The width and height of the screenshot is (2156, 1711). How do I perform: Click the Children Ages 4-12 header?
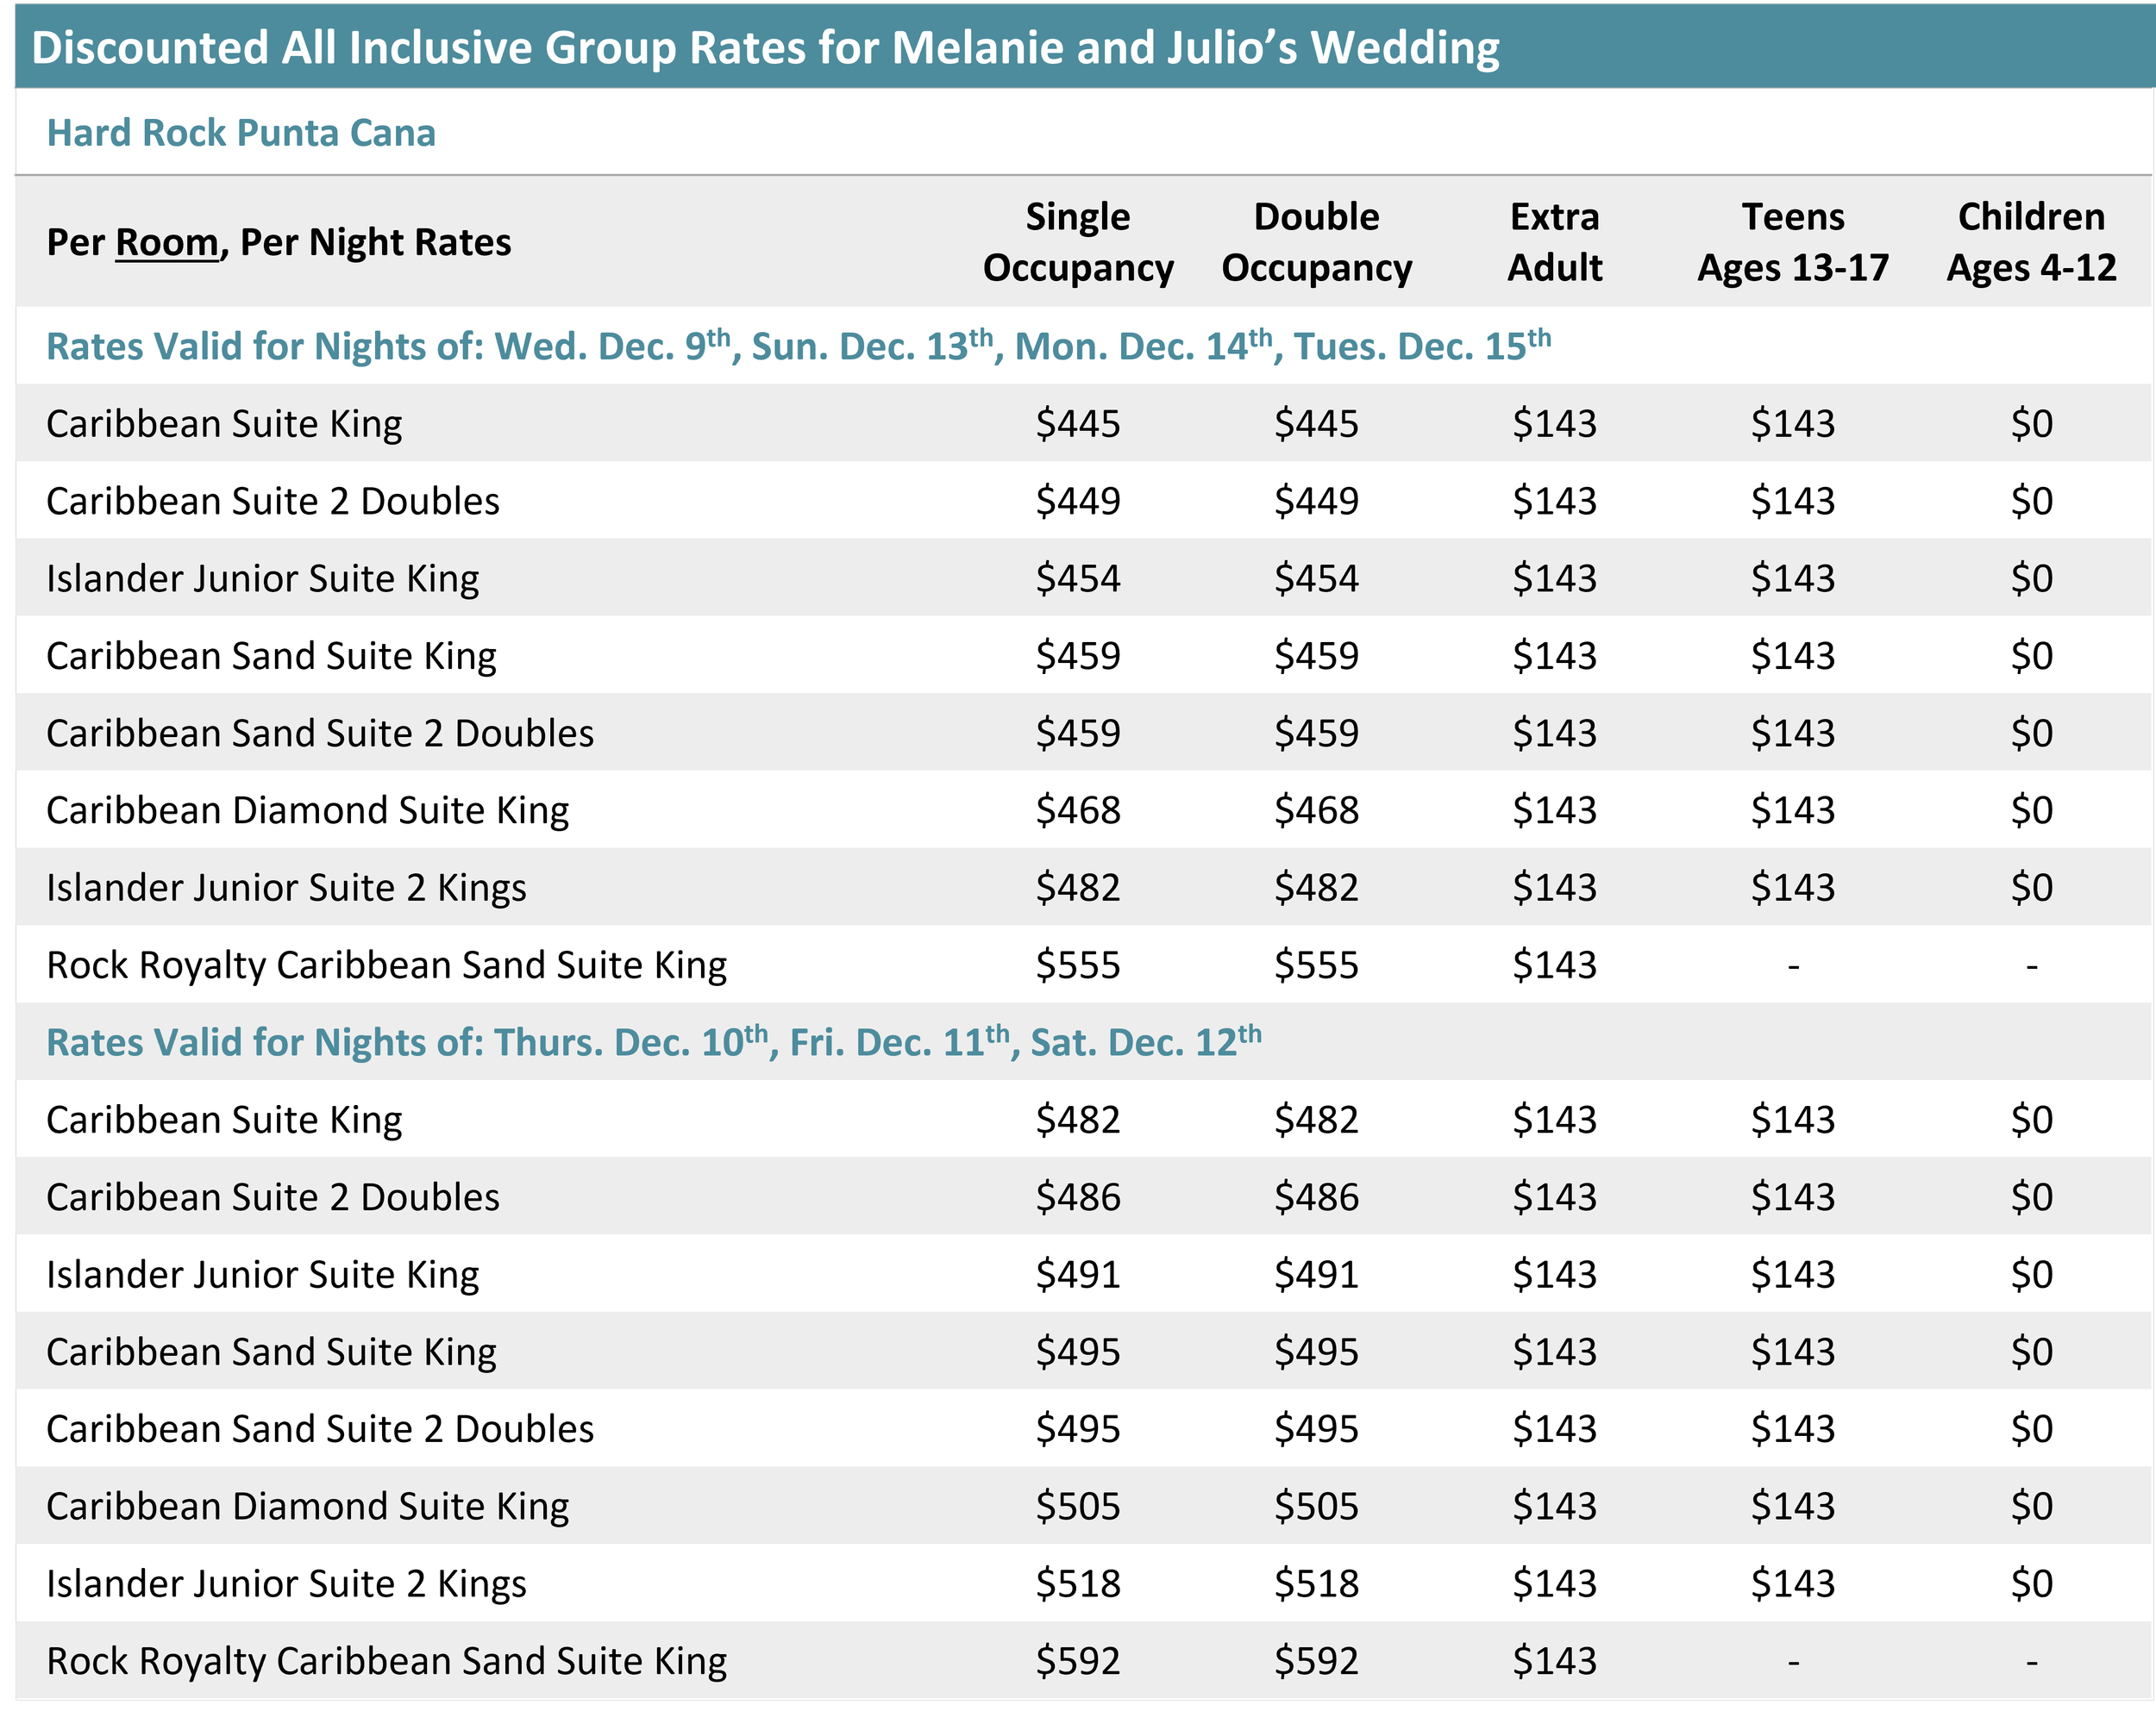pos(2030,242)
